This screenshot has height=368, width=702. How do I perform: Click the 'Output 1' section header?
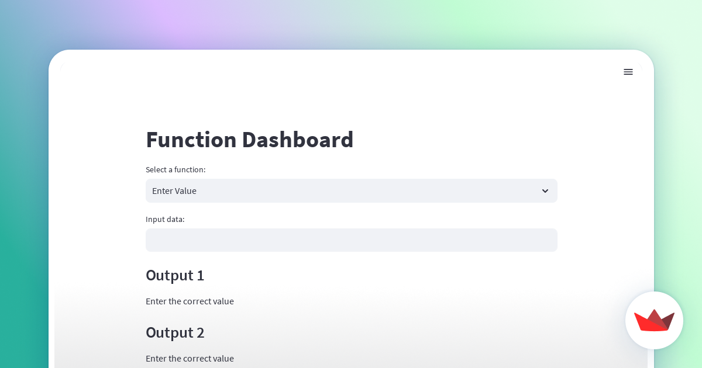pos(175,275)
